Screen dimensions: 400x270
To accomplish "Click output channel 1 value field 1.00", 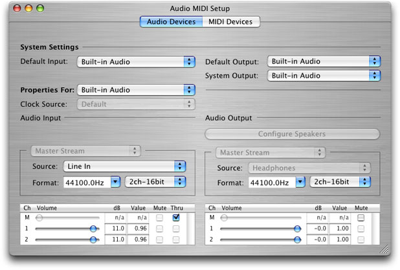I will (340, 229).
